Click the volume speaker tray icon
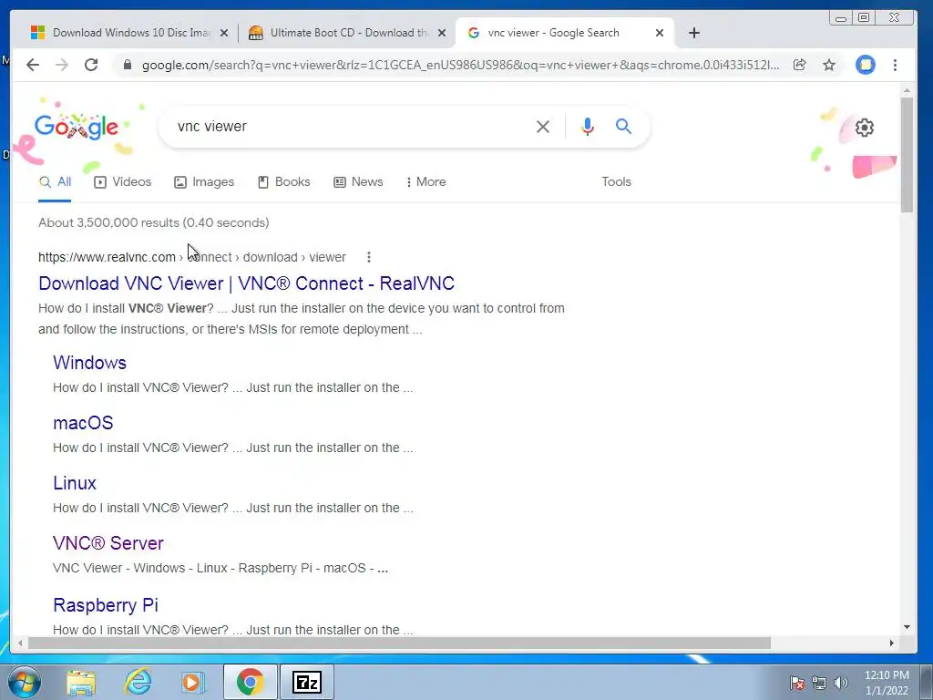The width and height of the screenshot is (933, 700). (x=841, y=683)
